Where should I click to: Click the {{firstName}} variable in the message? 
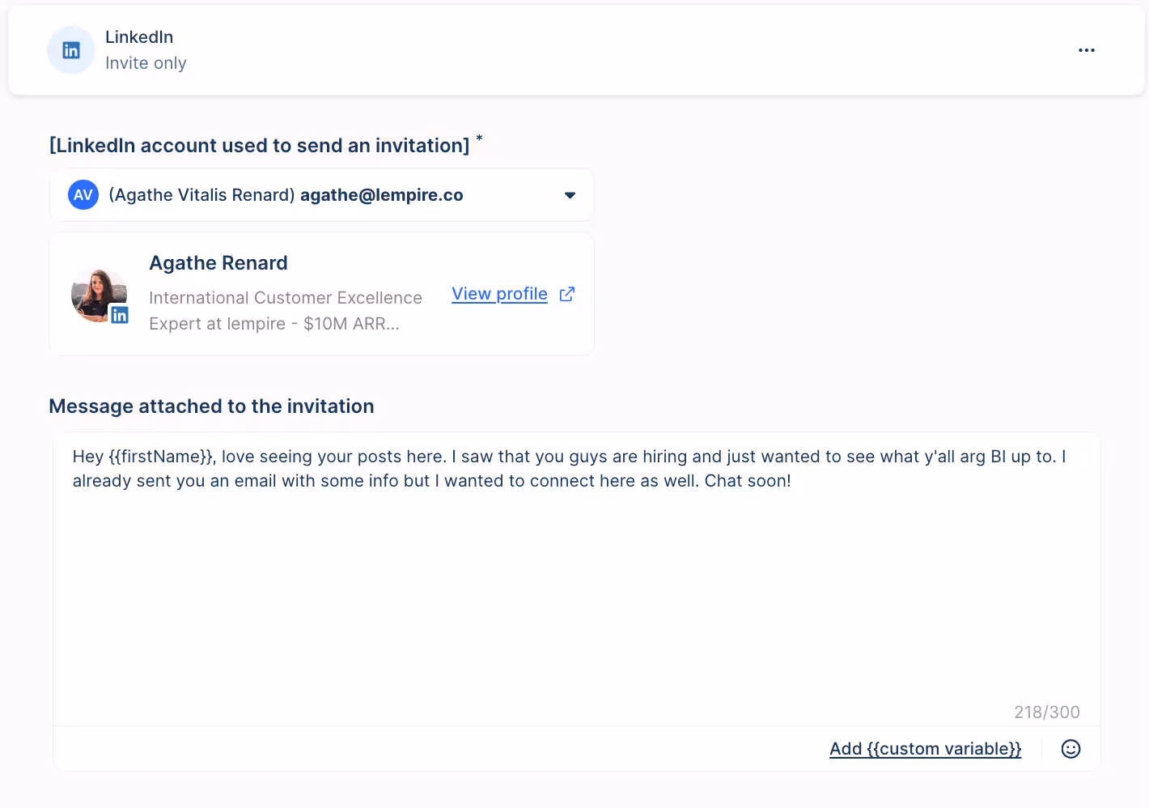coord(161,457)
